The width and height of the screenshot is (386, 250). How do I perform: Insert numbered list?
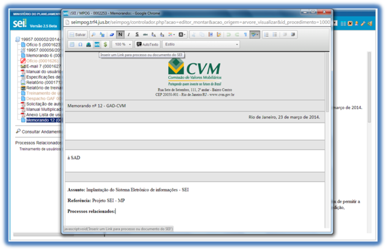point(266,35)
